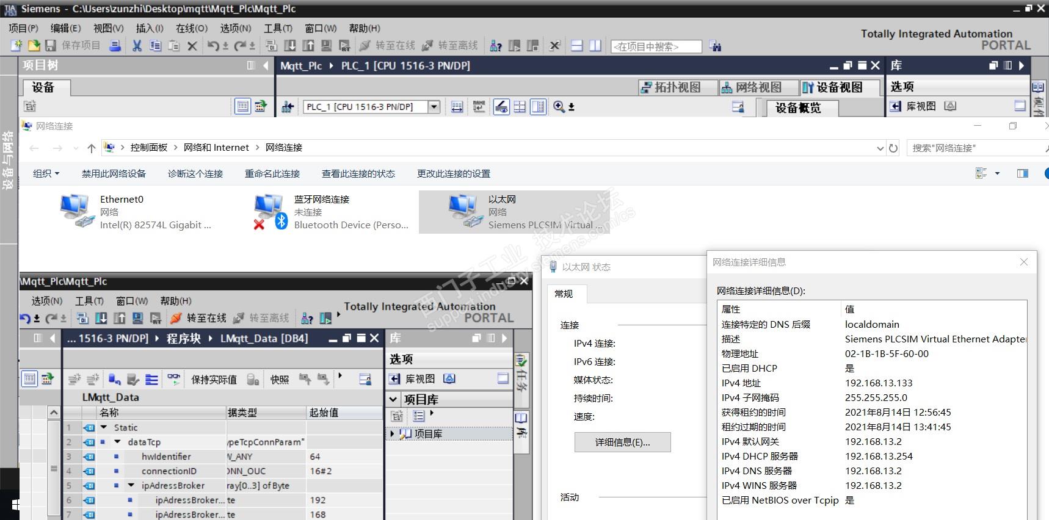Open the 编辑(E) menu

click(x=66, y=28)
